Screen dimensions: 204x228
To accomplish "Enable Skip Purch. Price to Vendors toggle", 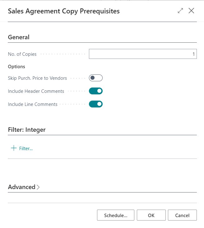I will tap(95, 78).
